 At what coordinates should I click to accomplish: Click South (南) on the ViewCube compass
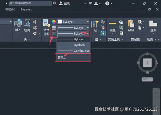tap(147, 72)
